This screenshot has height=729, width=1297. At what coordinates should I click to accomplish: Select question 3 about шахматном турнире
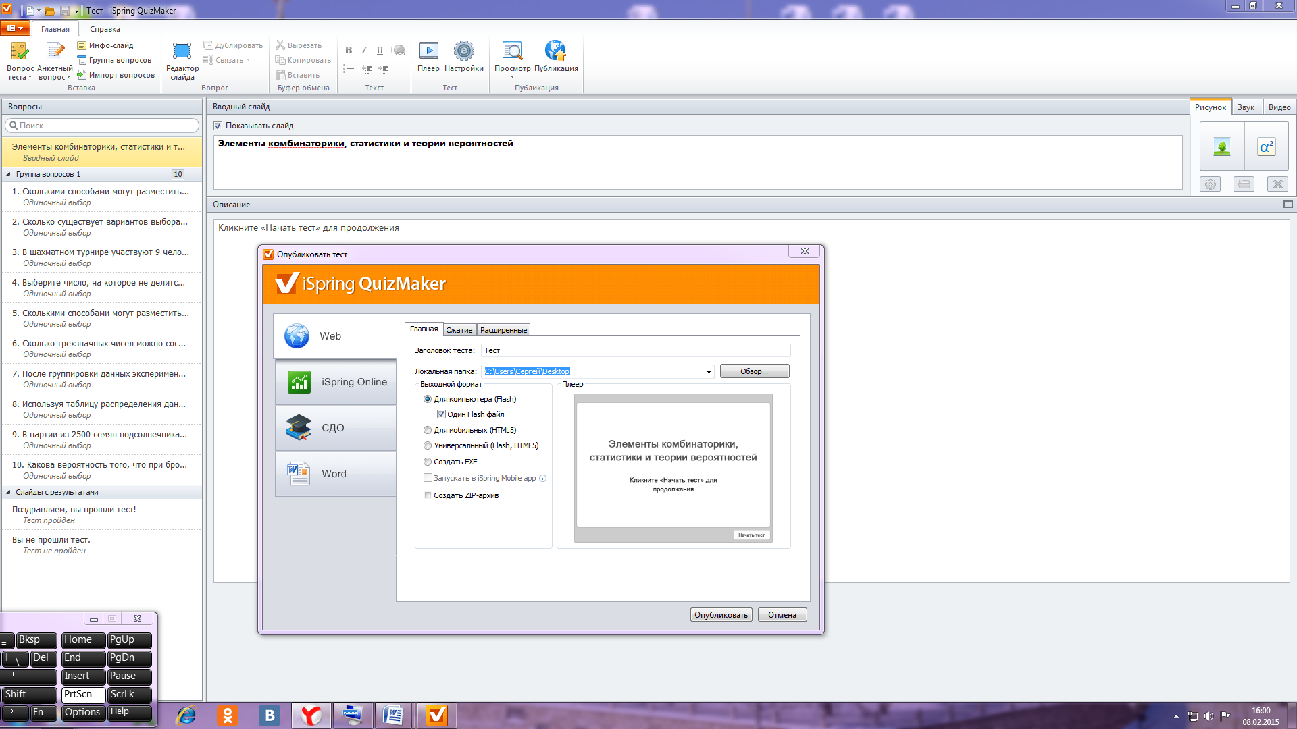click(102, 257)
